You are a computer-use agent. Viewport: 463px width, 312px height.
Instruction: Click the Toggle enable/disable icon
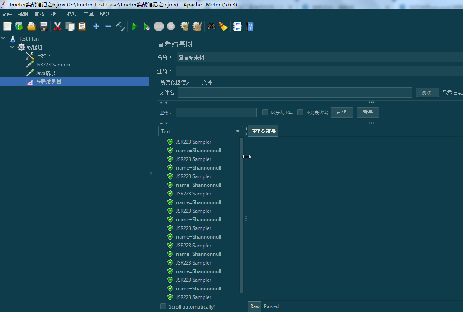120,27
